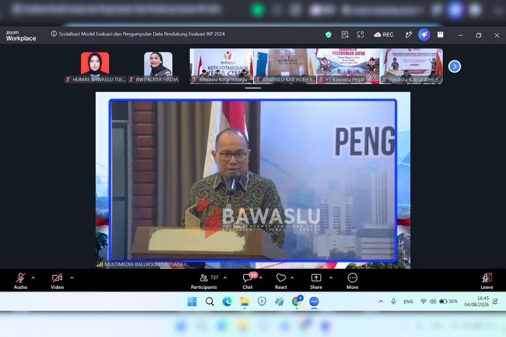Open Microsoft Edge from the taskbar

(227, 301)
